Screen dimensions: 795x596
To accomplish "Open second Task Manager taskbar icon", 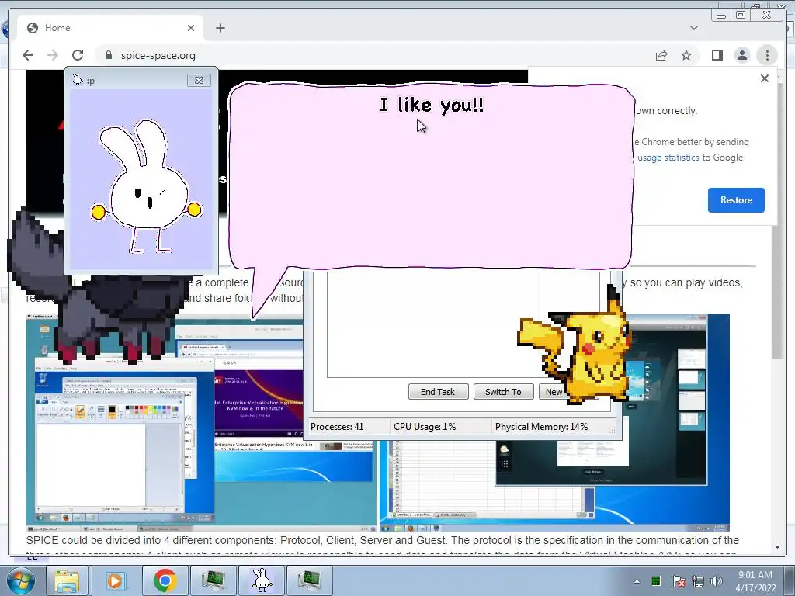I will coord(309,580).
